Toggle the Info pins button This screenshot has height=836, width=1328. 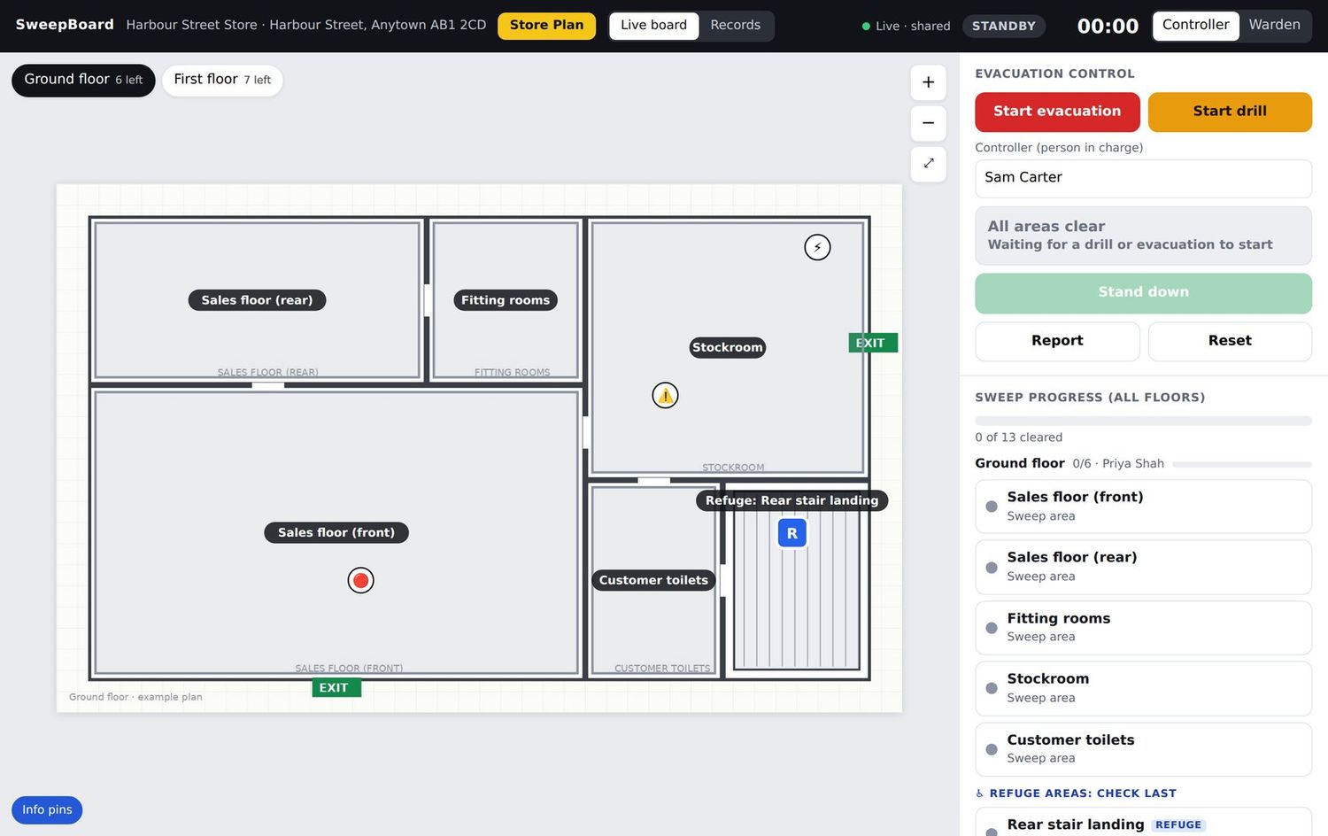point(47,809)
